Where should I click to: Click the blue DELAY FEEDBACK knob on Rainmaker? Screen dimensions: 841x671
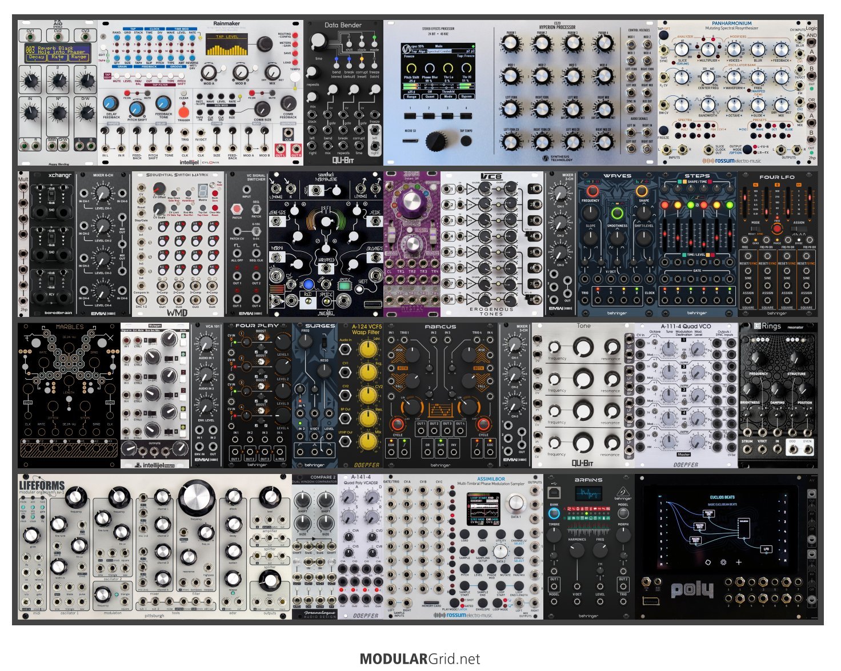click(x=111, y=103)
